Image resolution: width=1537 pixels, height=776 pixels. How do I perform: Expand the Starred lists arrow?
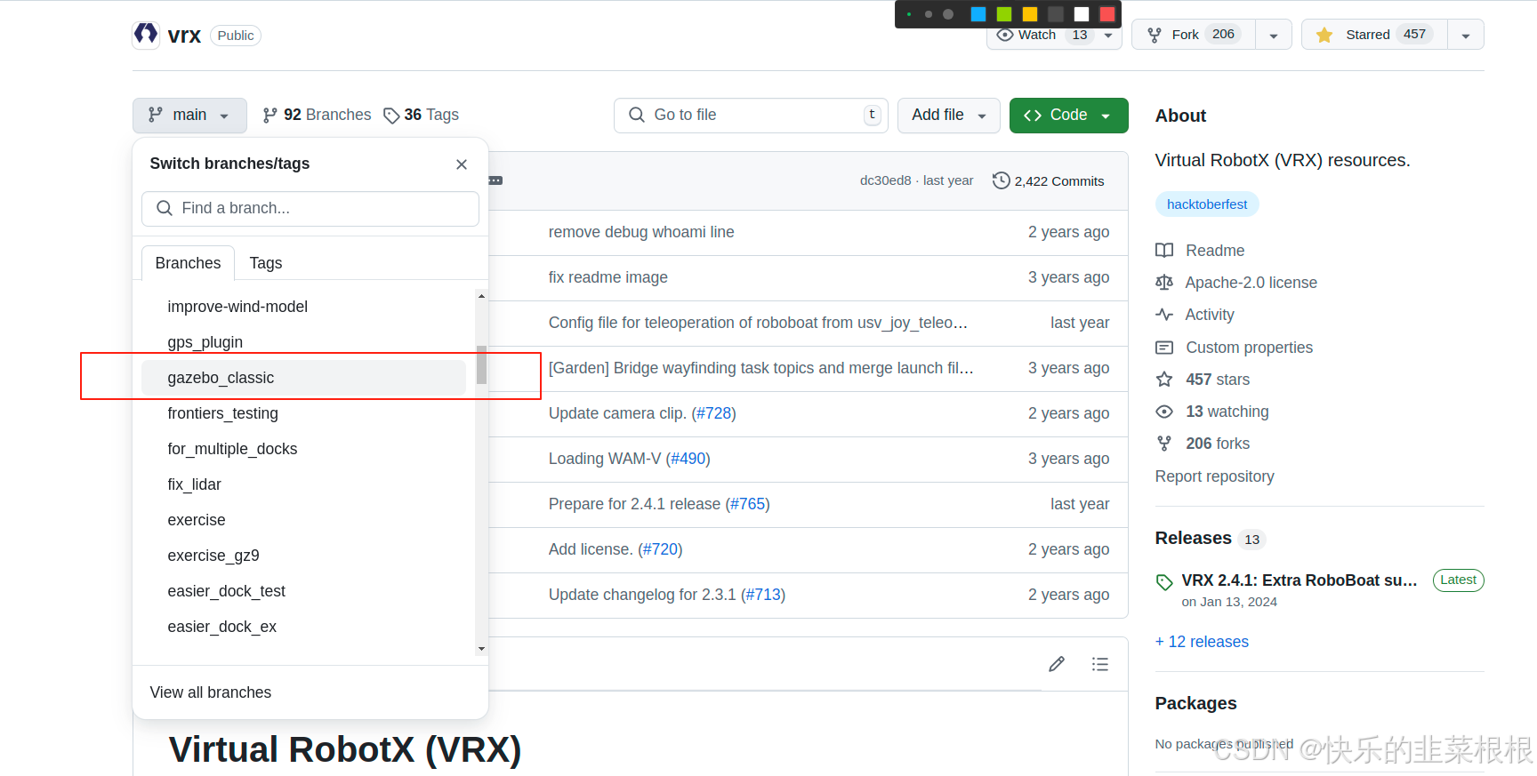pos(1466,36)
